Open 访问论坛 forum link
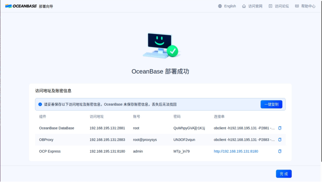The height and width of the screenshot is (182, 322). (282, 6)
